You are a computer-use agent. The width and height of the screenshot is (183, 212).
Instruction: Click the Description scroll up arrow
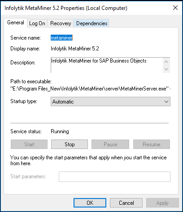pyautogui.click(x=166, y=62)
